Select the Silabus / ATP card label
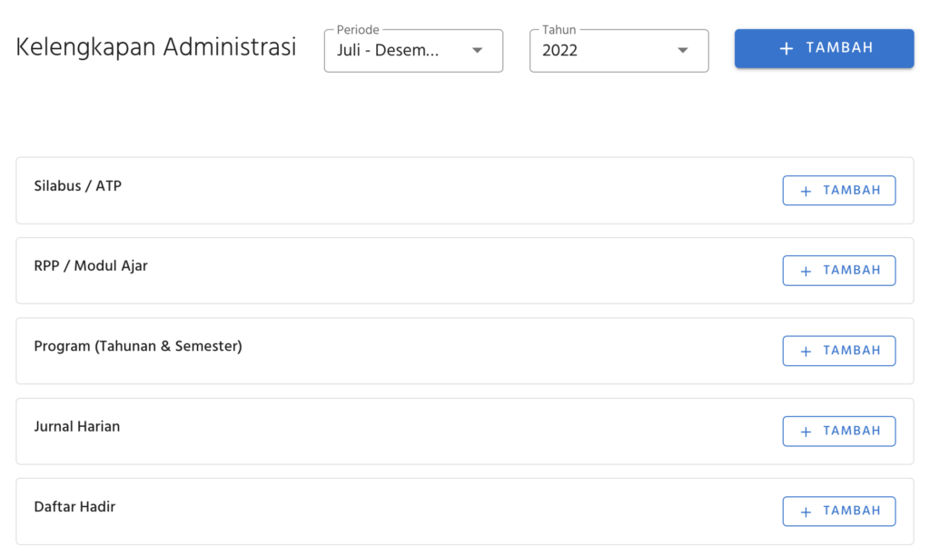Image resolution: width=930 pixels, height=556 pixels. tap(78, 186)
